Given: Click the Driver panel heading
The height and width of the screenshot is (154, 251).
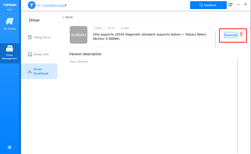Looking at the screenshot, I should click(34, 20).
